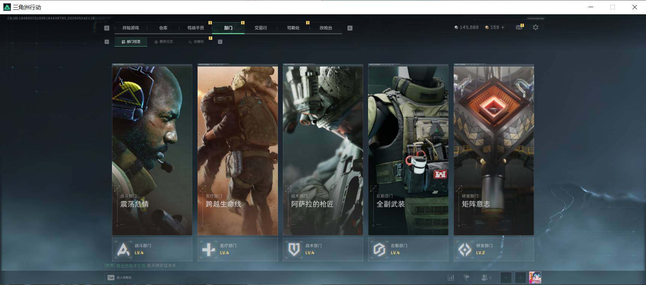
Task: Open the settings gear
Action: click(536, 27)
